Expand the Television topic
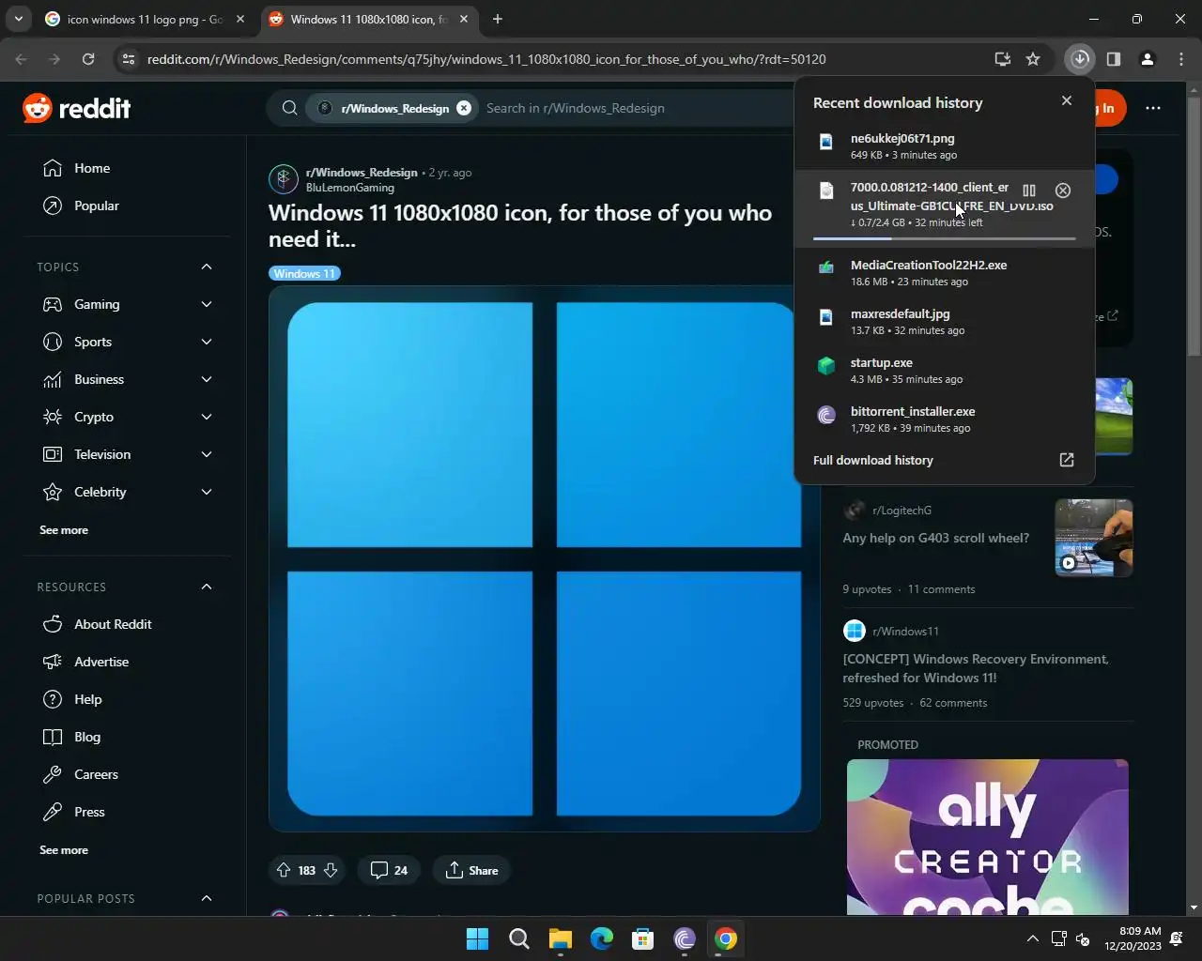 click(207, 454)
